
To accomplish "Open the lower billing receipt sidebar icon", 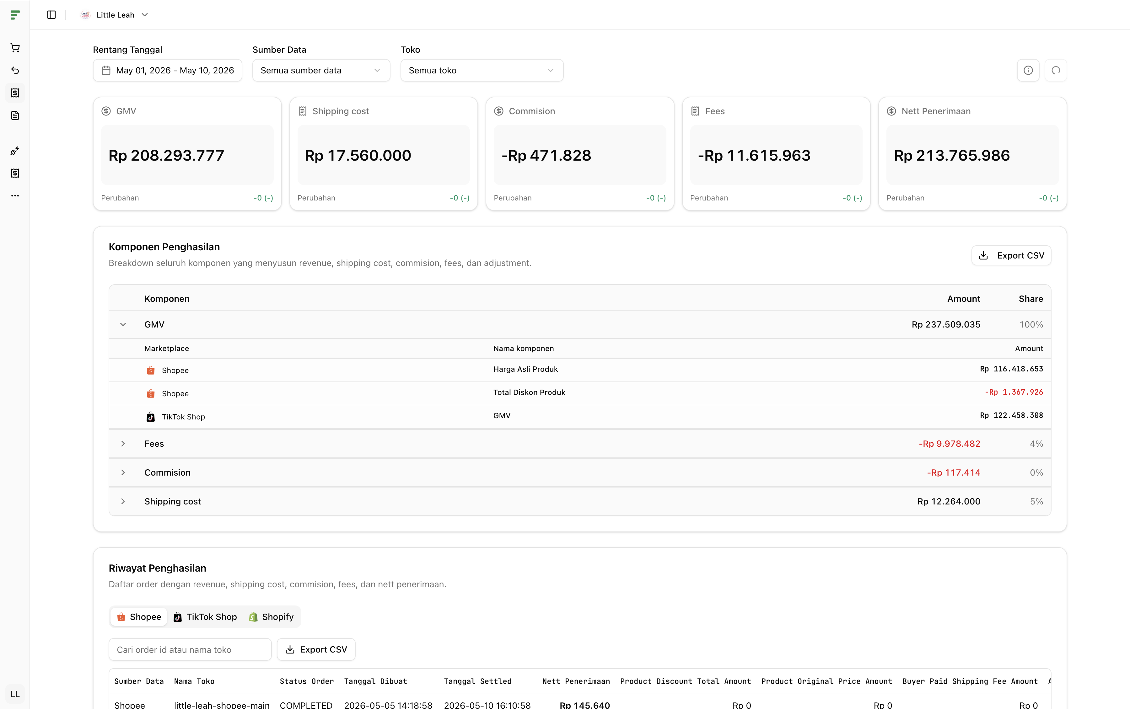I will point(15,173).
